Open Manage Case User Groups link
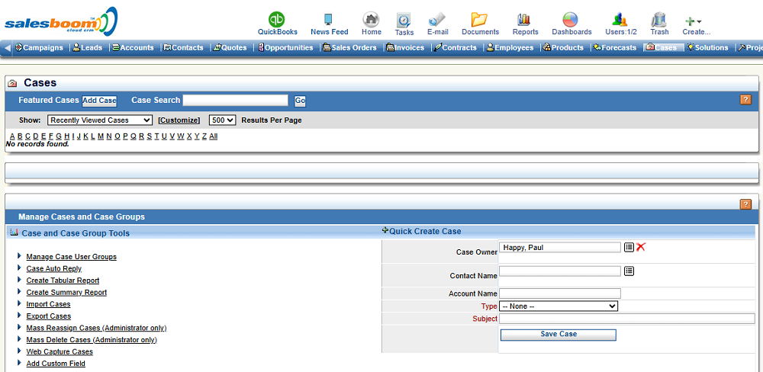The width and height of the screenshot is (763, 372). [x=71, y=257]
